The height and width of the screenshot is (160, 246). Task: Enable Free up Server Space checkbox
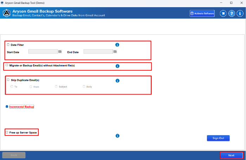click(7, 132)
